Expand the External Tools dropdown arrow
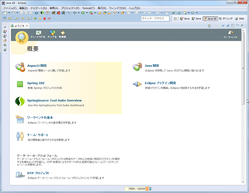Screen dimensions: 249x193 pos(95,13)
